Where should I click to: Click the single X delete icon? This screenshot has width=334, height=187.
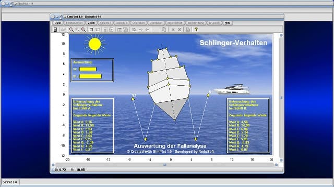click(x=173, y=30)
